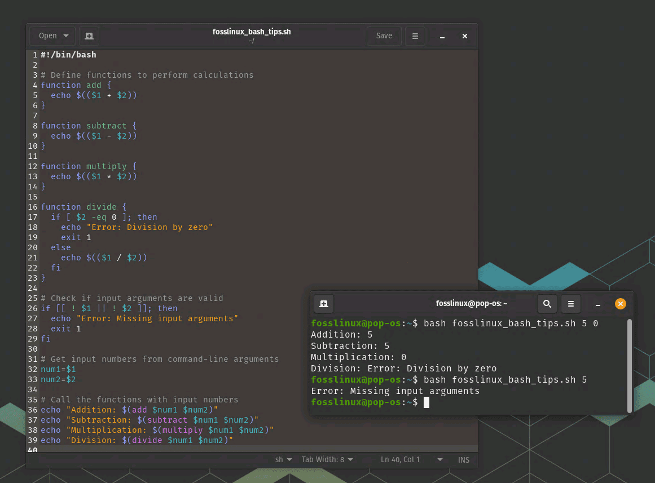The height and width of the screenshot is (483, 655).
Task: Minimize the terminal window
Action: tap(598, 304)
